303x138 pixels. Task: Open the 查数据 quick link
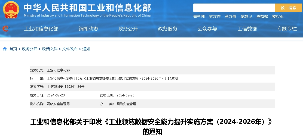point(262,16)
